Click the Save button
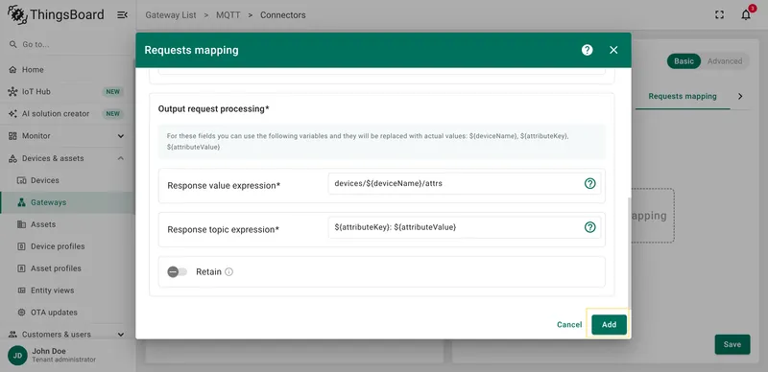The height and width of the screenshot is (372, 768). [x=732, y=344]
